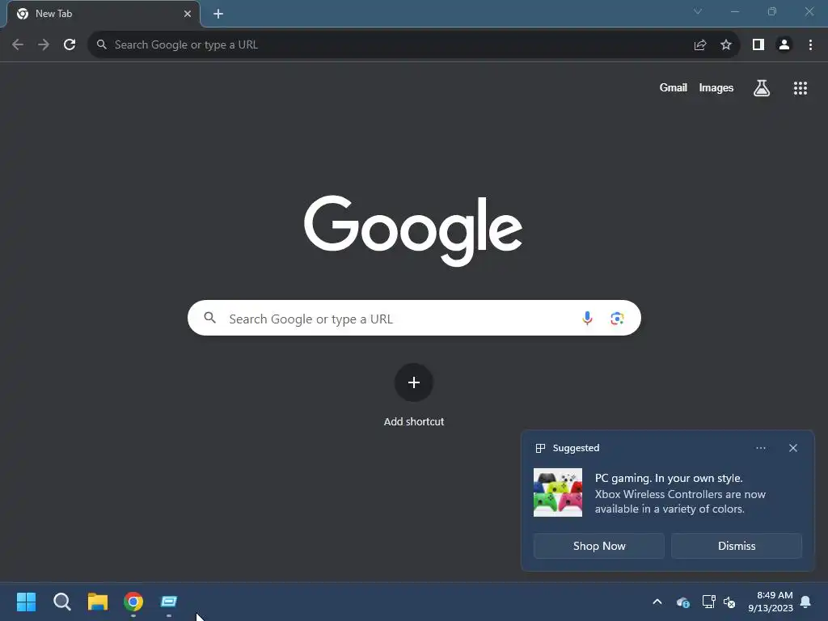Open the Chrome three-dot menu
The image size is (828, 621).
click(x=810, y=45)
